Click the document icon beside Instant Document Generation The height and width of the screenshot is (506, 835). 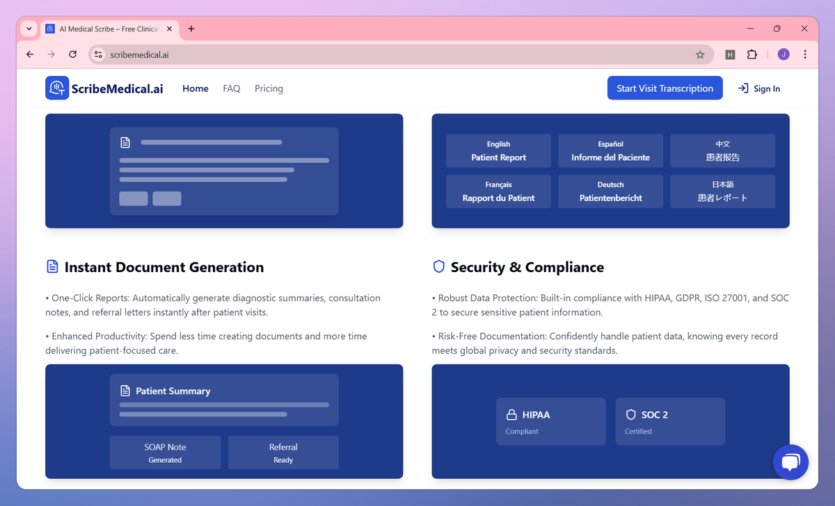[x=51, y=266]
